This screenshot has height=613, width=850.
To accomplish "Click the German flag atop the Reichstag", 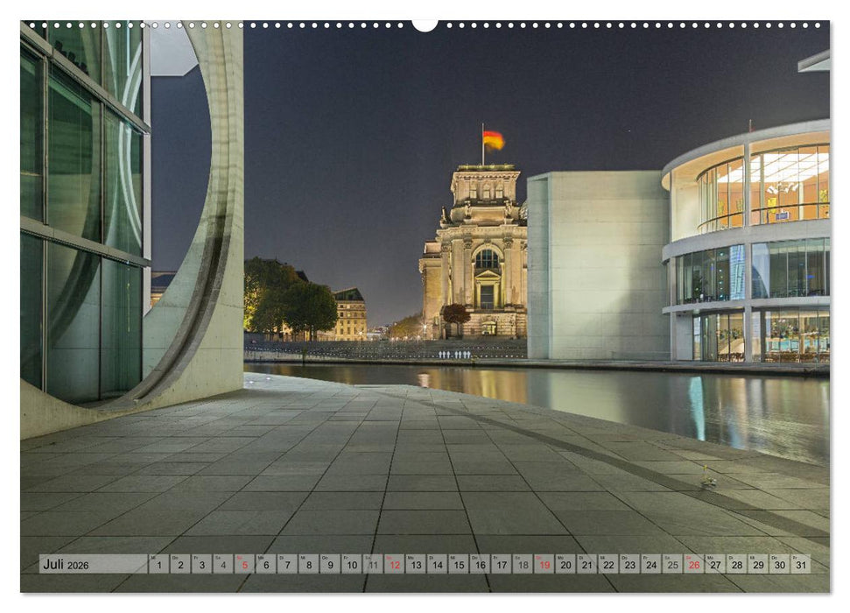I will coord(492,138).
